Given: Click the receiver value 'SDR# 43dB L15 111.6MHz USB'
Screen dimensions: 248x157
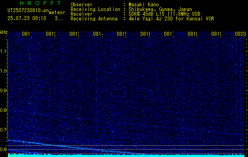Looking at the screenshot, I should tap(164, 14).
